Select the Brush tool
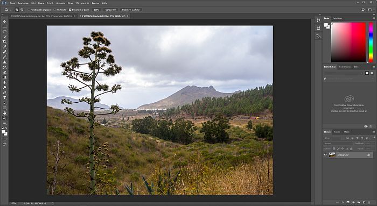Viewport: 377px width, 206px height. point(4,57)
